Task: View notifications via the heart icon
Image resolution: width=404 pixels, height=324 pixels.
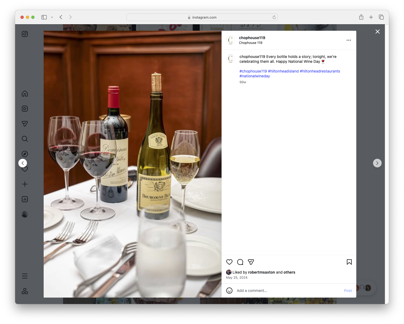Action: click(x=25, y=169)
